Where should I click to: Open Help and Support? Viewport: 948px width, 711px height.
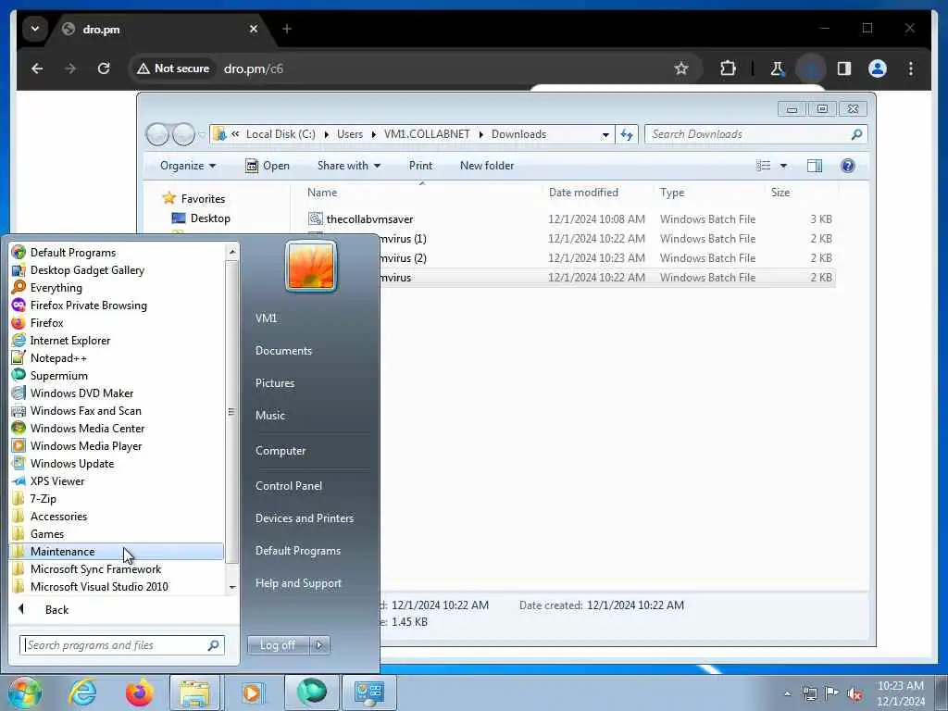[298, 583]
